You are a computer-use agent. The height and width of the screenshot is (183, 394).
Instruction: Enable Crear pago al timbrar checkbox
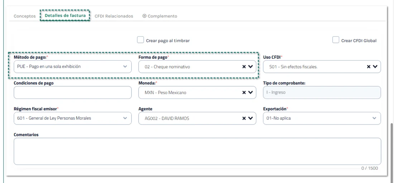(x=140, y=40)
